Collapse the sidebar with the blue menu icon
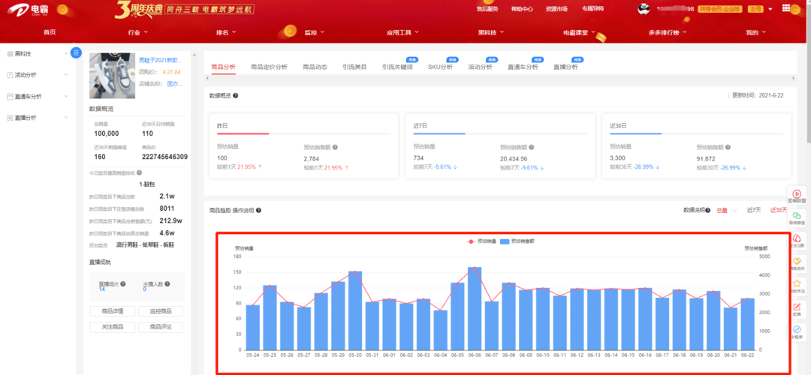This screenshot has width=811, height=375. (x=76, y=52)
